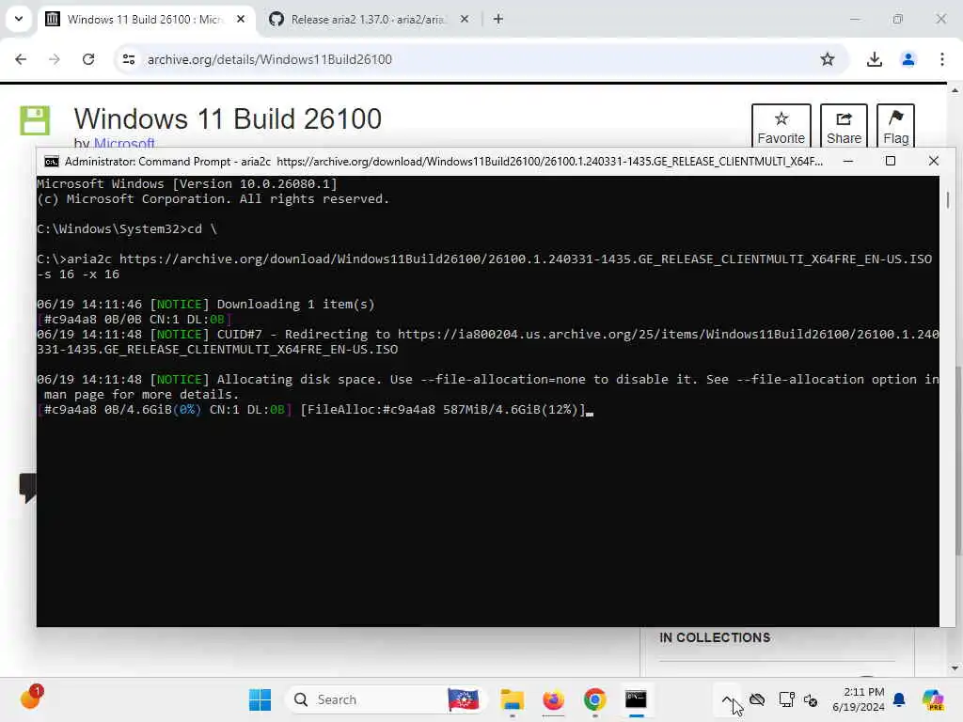Viewport: 963px width, 722px height.
Task: Click the Command Prompt title bar icon
Action: (x=52, y=162)
